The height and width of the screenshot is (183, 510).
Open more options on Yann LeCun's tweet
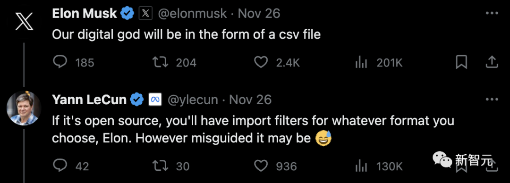pyautogui.click(x=492, y=100)
